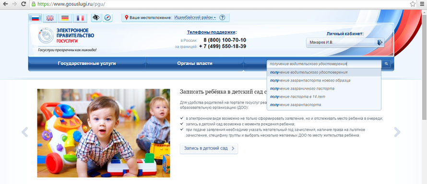Click the search input field
Screen dimensions: 427x184
point(324,64)
